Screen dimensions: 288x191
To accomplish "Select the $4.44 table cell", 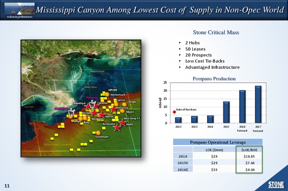I will point(249,169).
